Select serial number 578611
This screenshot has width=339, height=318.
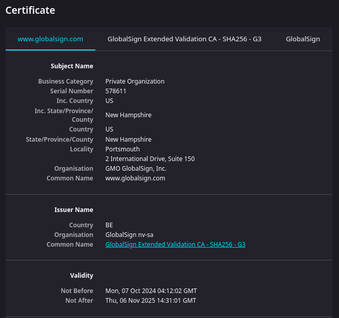tap(116, 91)
